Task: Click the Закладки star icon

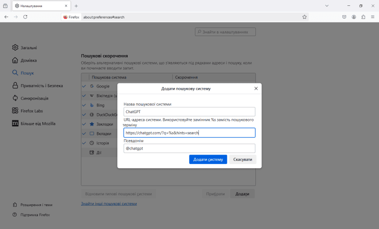Action: (x=92, y=124)
